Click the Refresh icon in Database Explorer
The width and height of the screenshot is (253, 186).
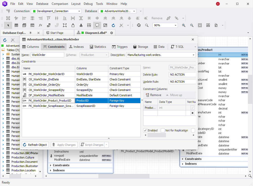[5, 40]
